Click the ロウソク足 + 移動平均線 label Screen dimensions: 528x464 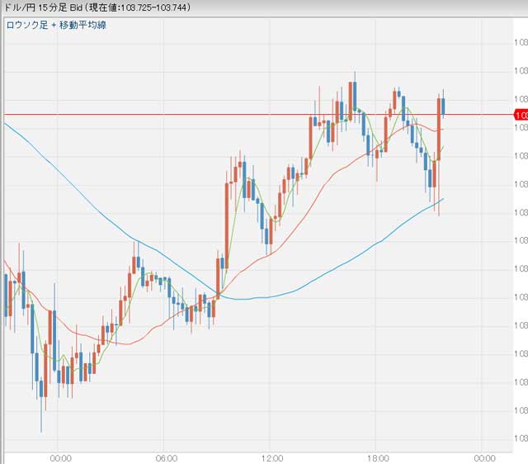coord(56,26)
